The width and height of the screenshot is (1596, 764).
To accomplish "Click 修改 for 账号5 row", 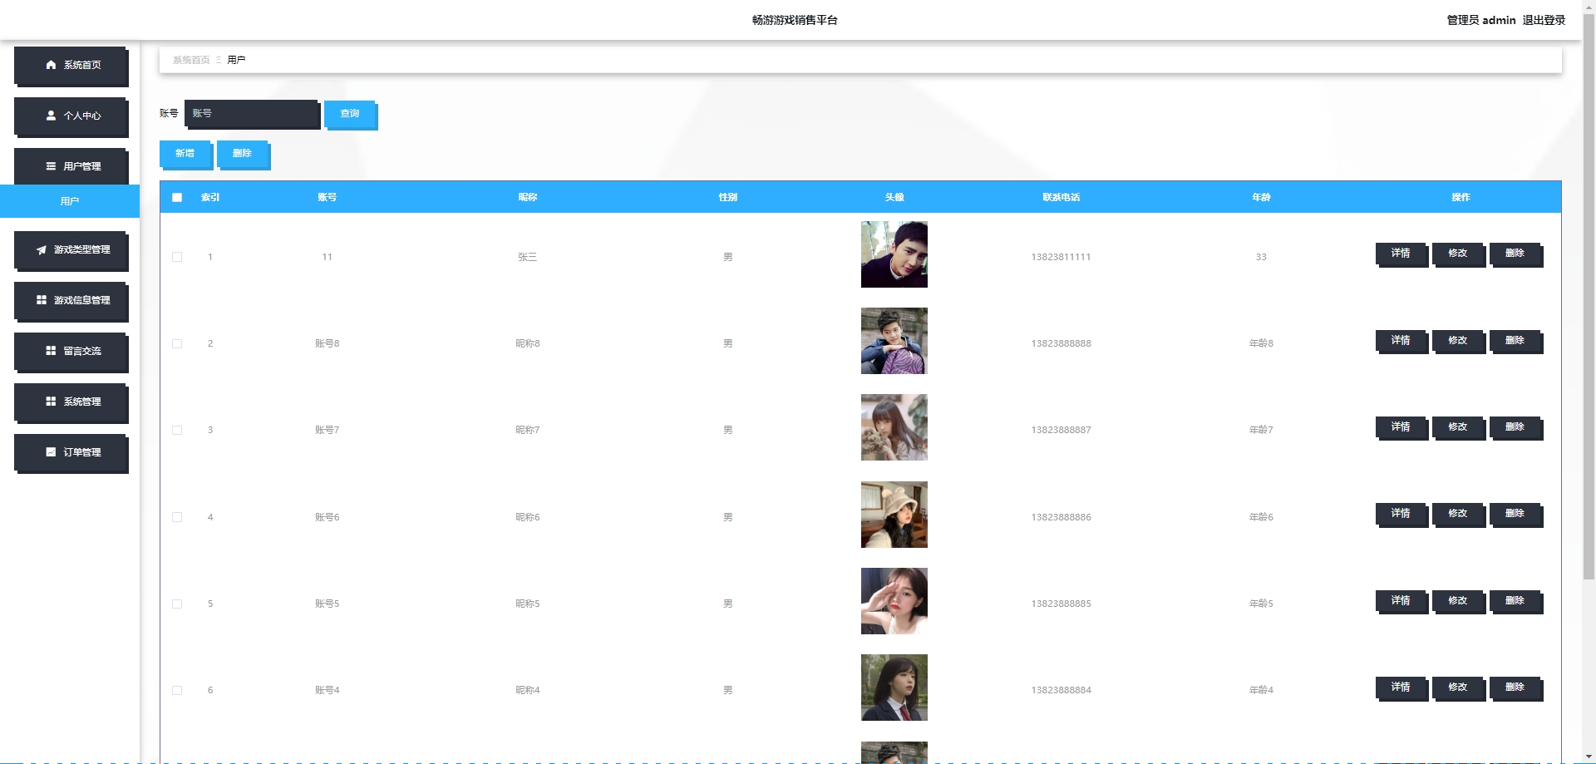I will click(x=1459, y=602).
